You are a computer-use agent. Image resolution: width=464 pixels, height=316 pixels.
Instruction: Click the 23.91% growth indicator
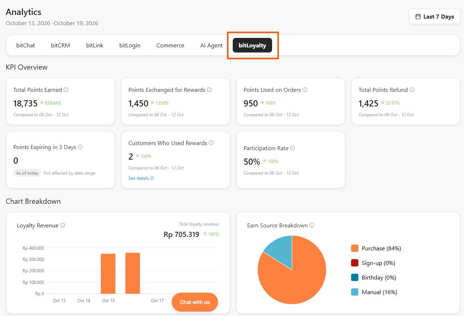(390, 103)
